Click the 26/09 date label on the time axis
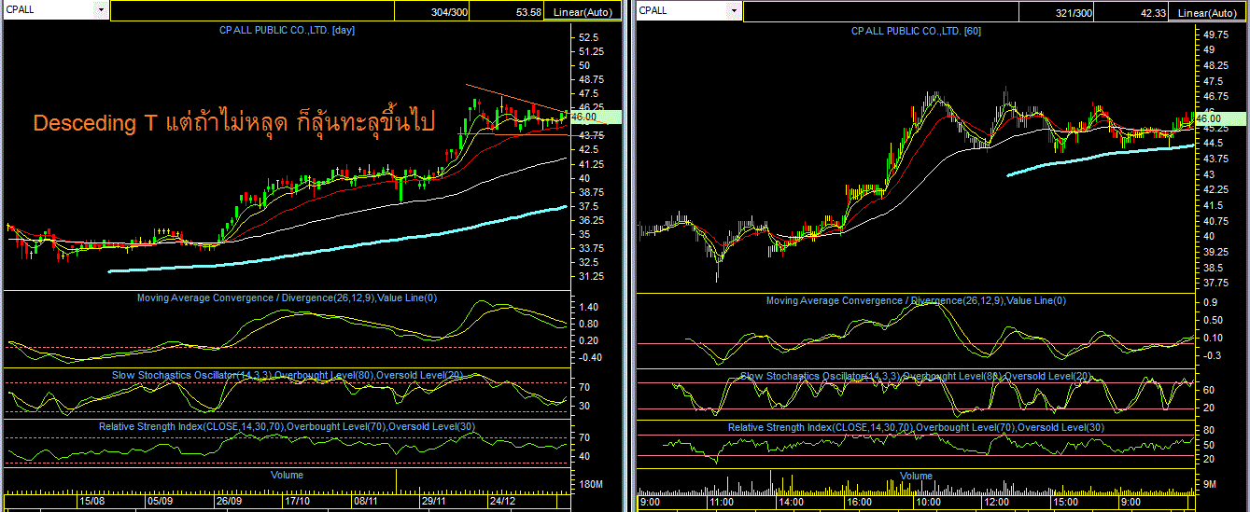This screenshot has height=512, width=1250. pyautogui.click(x=230, y=501)
